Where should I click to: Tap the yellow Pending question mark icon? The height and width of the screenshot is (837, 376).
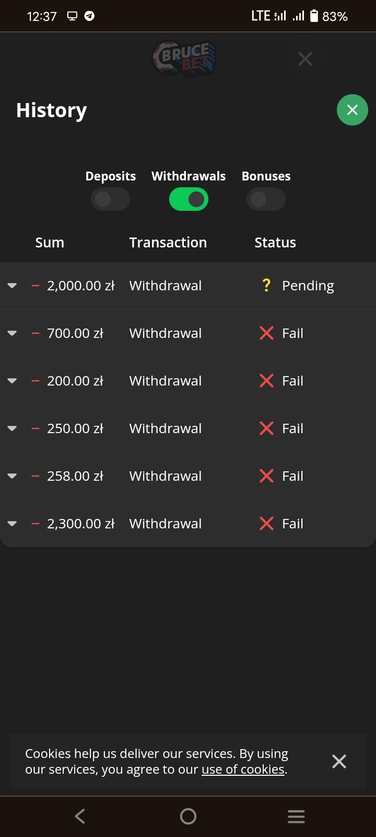point(266,286)
